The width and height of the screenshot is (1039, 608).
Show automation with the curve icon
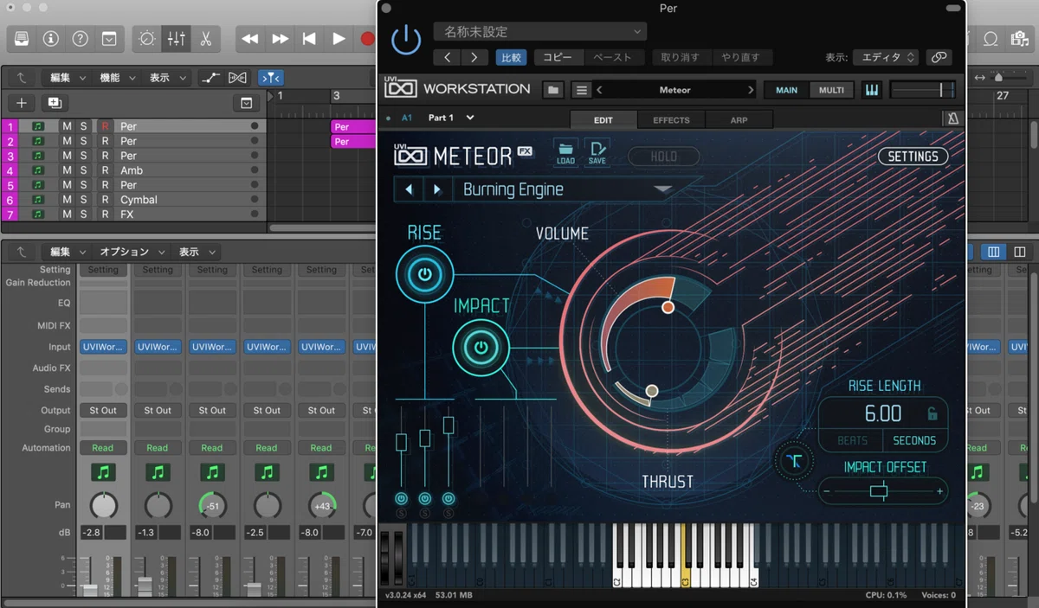click(x=210, y=78)
